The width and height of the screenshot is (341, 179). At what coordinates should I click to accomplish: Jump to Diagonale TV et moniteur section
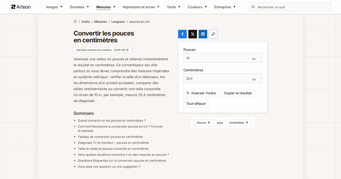113,143
